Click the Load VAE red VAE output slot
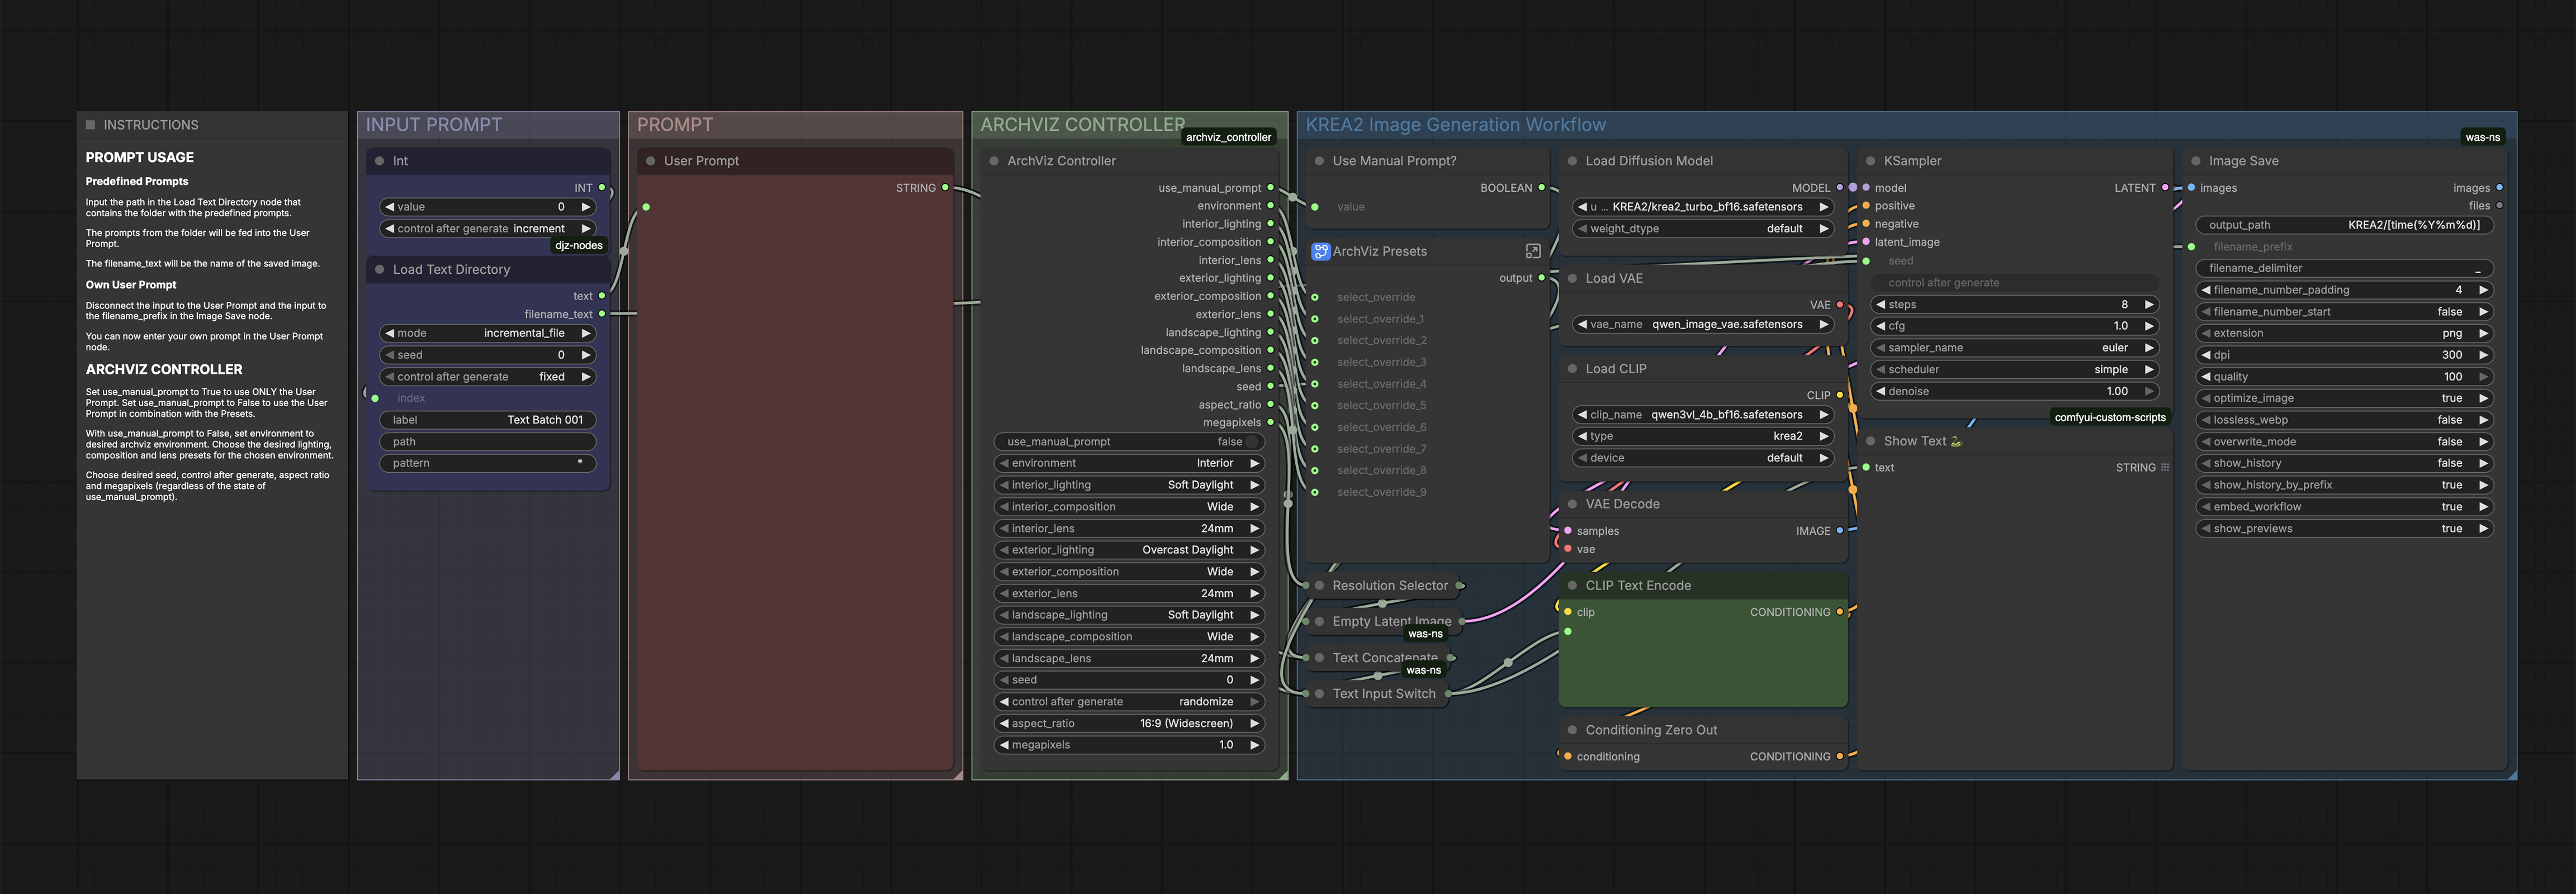Screen dimensions: 2576x894 [1840, 305]
